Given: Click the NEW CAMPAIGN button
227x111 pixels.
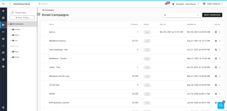Looking at the screenshot, I should click(x=212, y=15).
